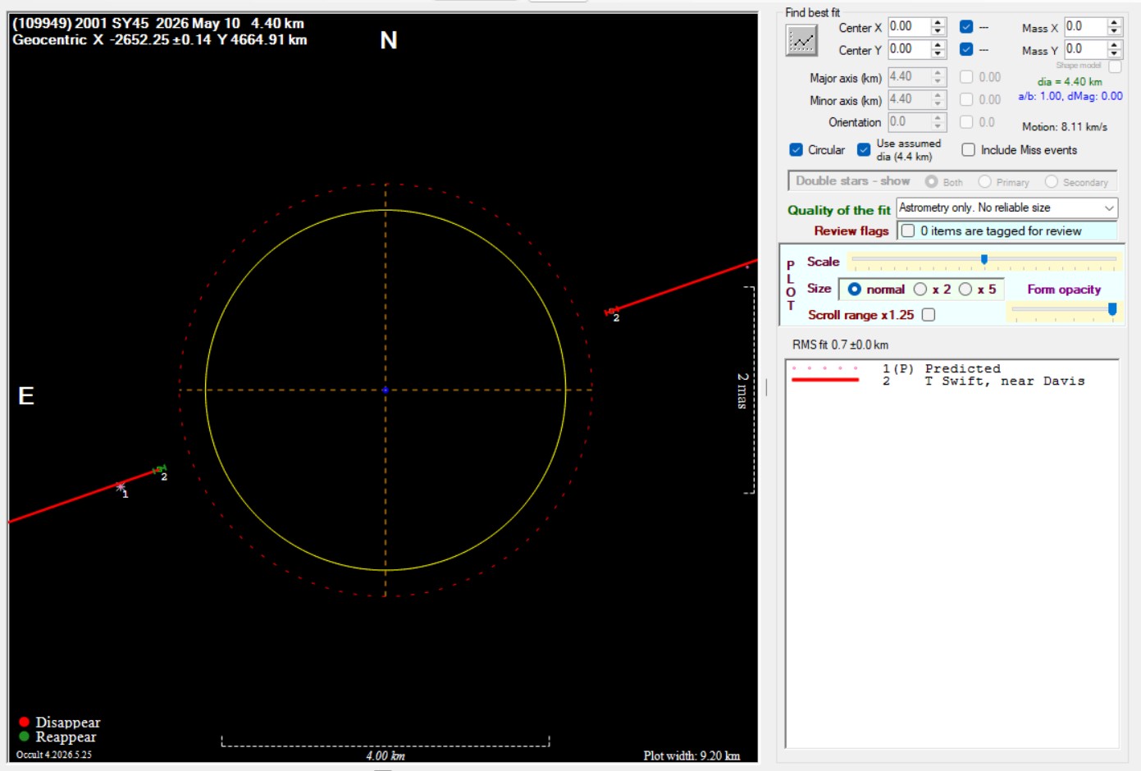The height and width of the screenshot is (771, 1141).
Task: Click the 'Occult 4.2026.5.25' version text
Action: (54, 755)
